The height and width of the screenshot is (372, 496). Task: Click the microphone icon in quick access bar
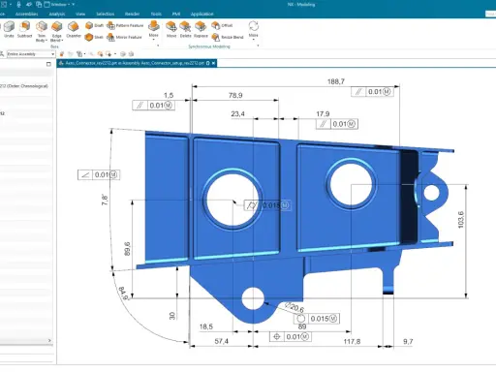(x=18, y=5)
